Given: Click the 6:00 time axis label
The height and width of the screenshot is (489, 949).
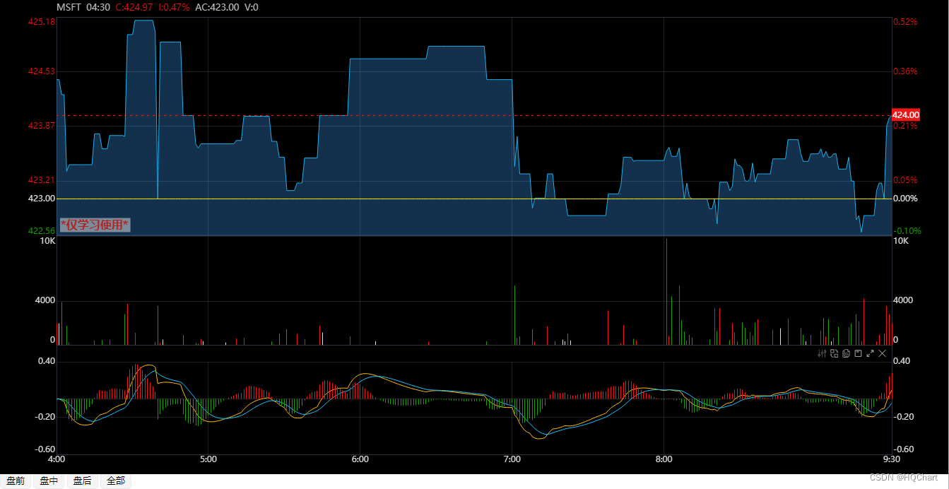Looking at the screenshot, I should 360,459.
